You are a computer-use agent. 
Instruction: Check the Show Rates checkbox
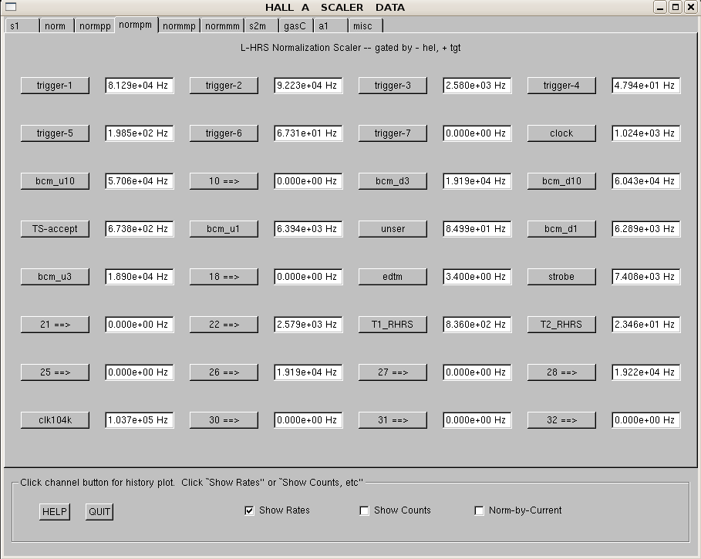(249, 510)
